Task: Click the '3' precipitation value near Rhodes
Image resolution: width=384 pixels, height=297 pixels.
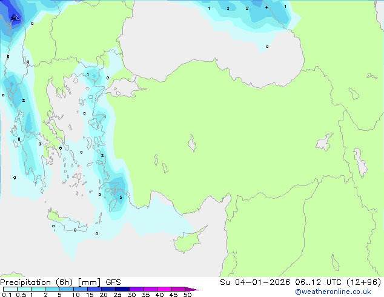Action: click(121, 197)
